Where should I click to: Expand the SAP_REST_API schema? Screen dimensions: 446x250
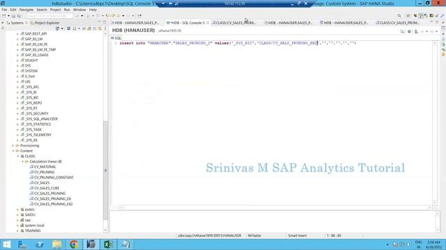coord(17,34)
